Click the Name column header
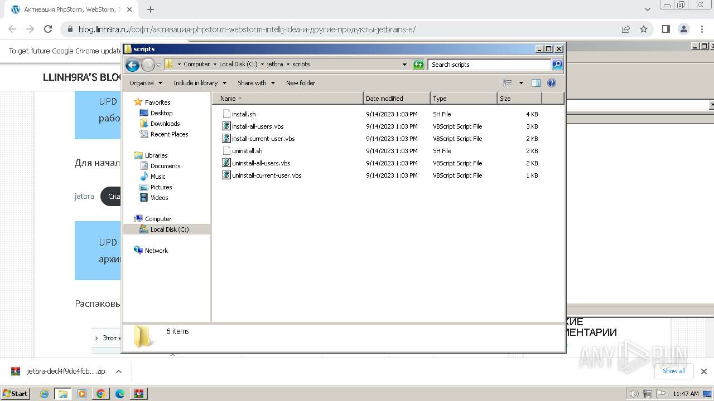The image size is (714, 401). tap(288, 99)
